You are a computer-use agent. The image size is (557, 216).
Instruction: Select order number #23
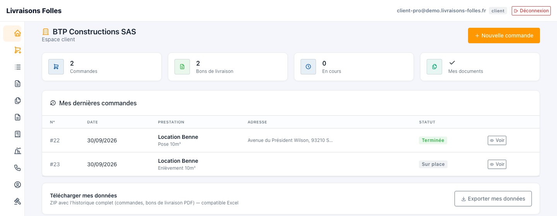point(55,164)
